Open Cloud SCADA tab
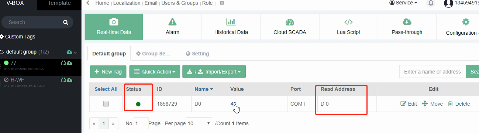 click(290, 27)
